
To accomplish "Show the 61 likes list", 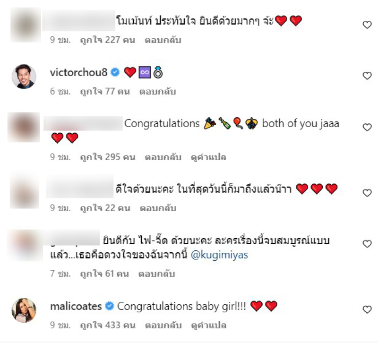I will [104, 274].
